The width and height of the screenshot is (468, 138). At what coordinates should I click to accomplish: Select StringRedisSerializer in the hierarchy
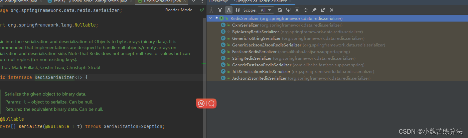point(337,58)
